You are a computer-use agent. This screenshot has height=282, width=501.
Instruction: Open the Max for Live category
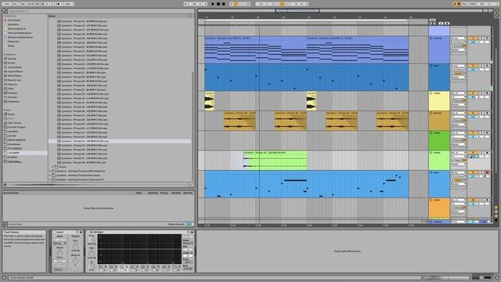(15, 80)
